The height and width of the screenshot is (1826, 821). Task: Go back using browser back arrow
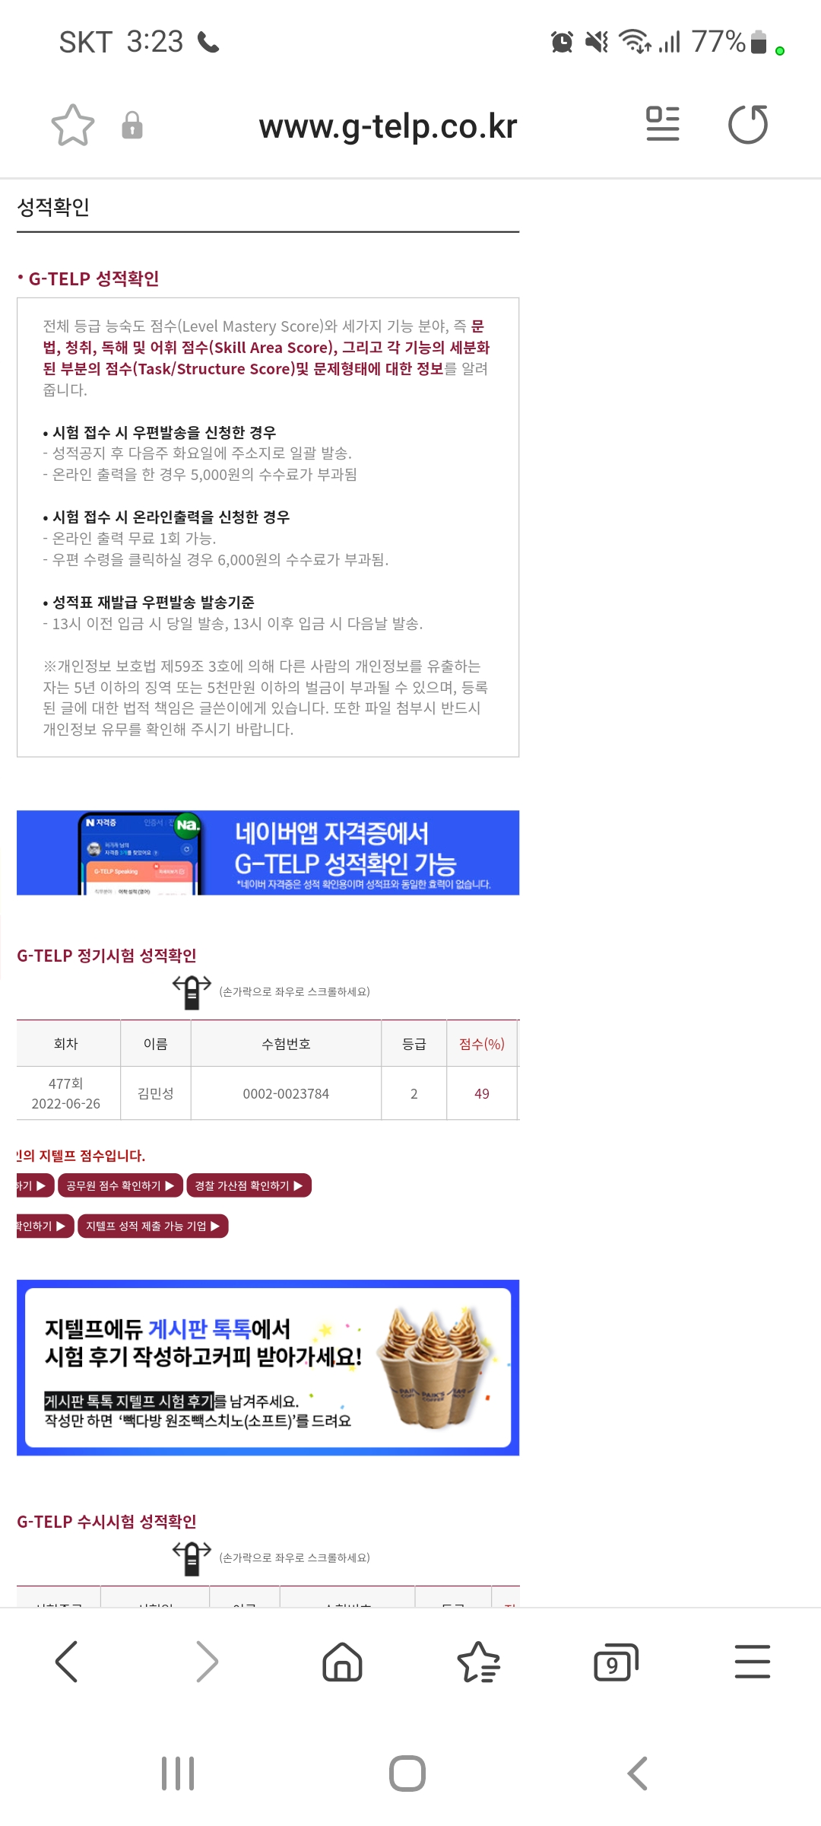pos(67,1662)
